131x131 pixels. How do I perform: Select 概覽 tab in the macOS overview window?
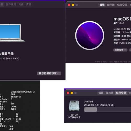coord(102,5)
